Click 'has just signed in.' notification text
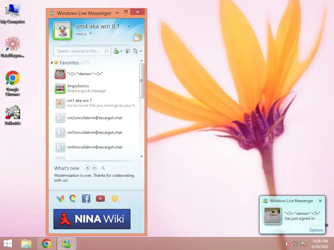The width and height of the screenshot is (334, 250). (x=300, y=218)
